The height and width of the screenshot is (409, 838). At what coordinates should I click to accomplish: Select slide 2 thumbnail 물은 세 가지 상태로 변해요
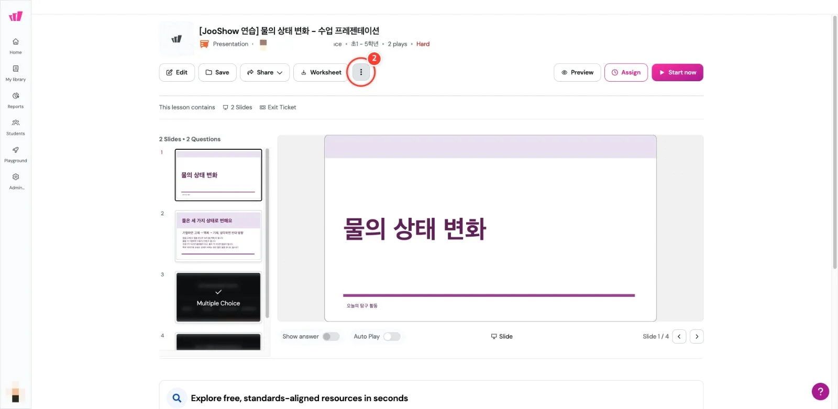pyautogui.click(x=218, y=236)
